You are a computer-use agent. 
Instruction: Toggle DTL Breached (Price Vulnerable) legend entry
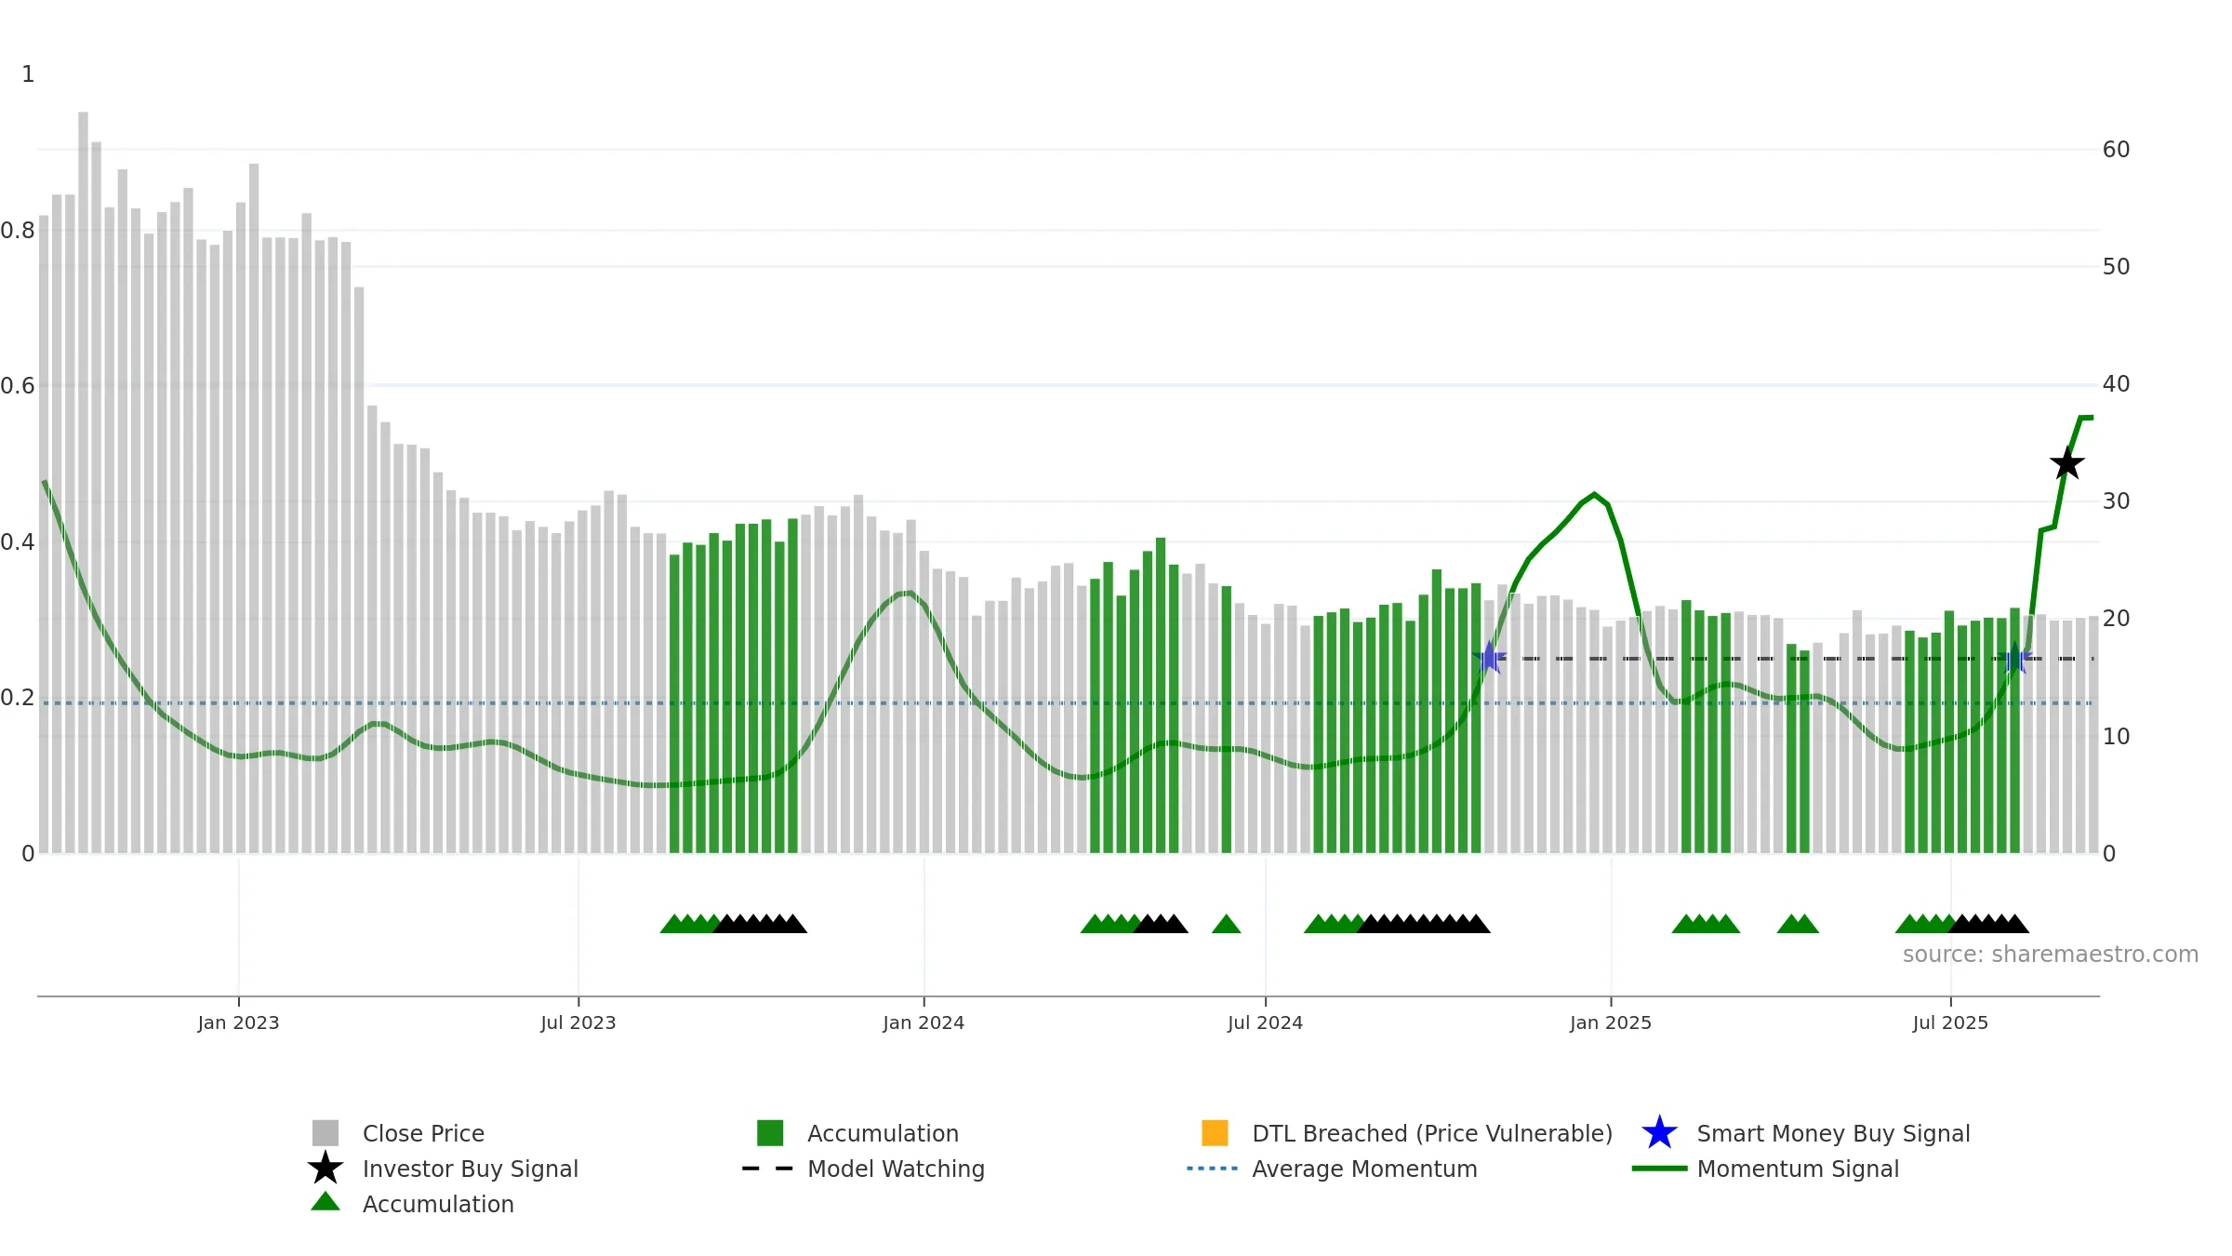(1407, 1133)
